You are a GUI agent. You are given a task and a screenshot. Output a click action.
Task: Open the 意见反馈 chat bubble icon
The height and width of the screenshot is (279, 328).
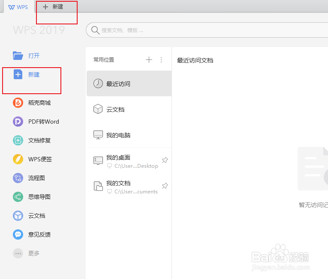coord(18,234)
